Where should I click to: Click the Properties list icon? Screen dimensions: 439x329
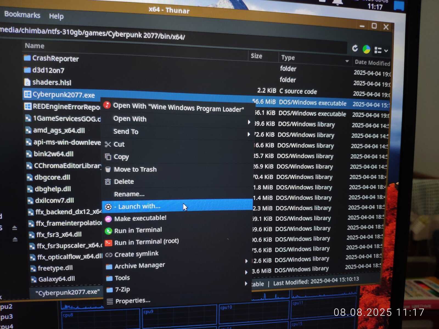tap(110, 301)
